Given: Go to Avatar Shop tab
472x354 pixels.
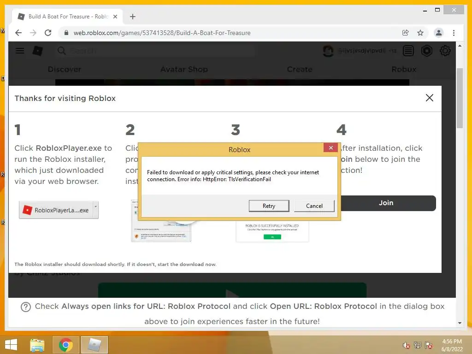Looking at the screenshot, I should point(184,69).
